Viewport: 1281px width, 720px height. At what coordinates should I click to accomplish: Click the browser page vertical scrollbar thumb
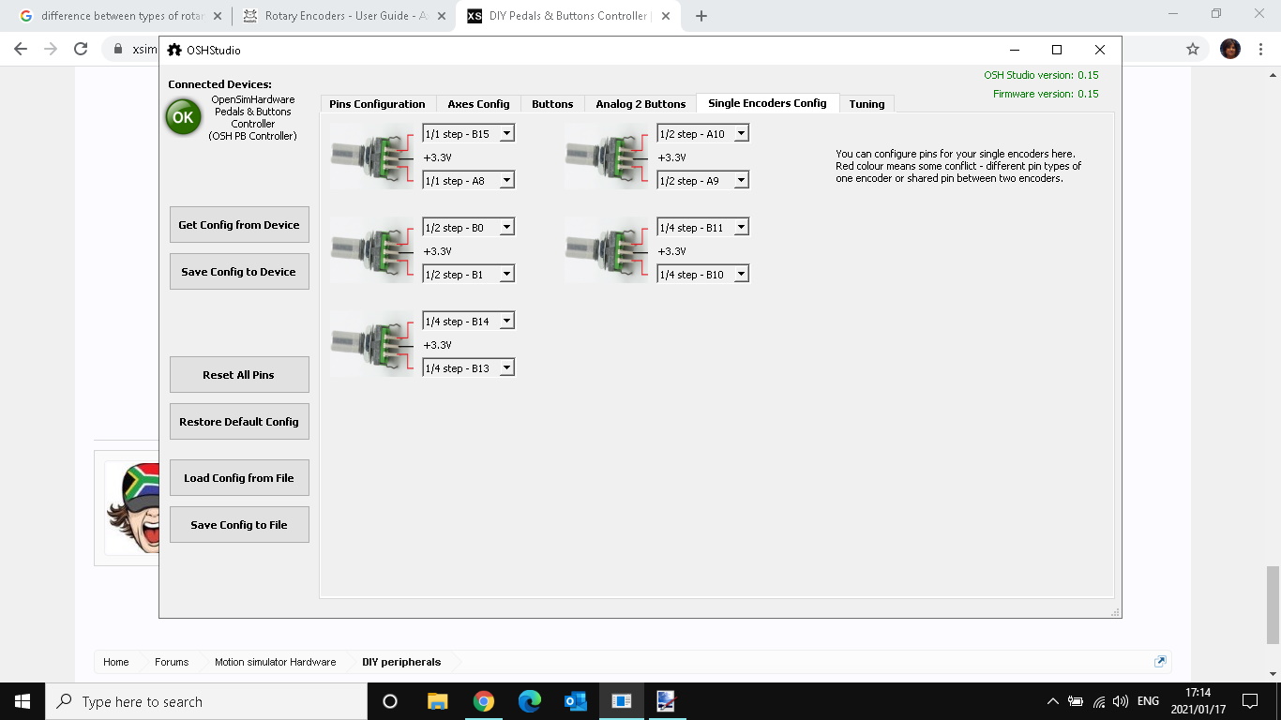(1273, 604)
